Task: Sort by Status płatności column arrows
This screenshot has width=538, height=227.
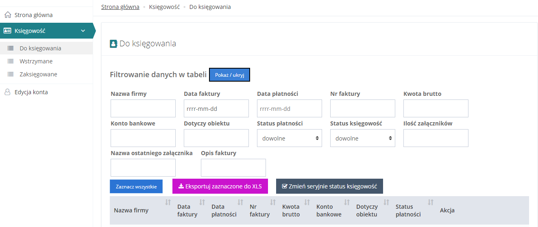Action: click(x=431, y=202)
